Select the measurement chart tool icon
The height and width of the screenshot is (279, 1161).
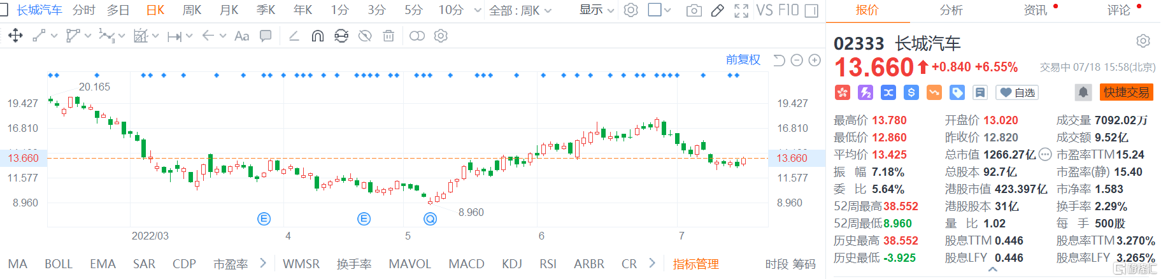[x=141, y=36]
